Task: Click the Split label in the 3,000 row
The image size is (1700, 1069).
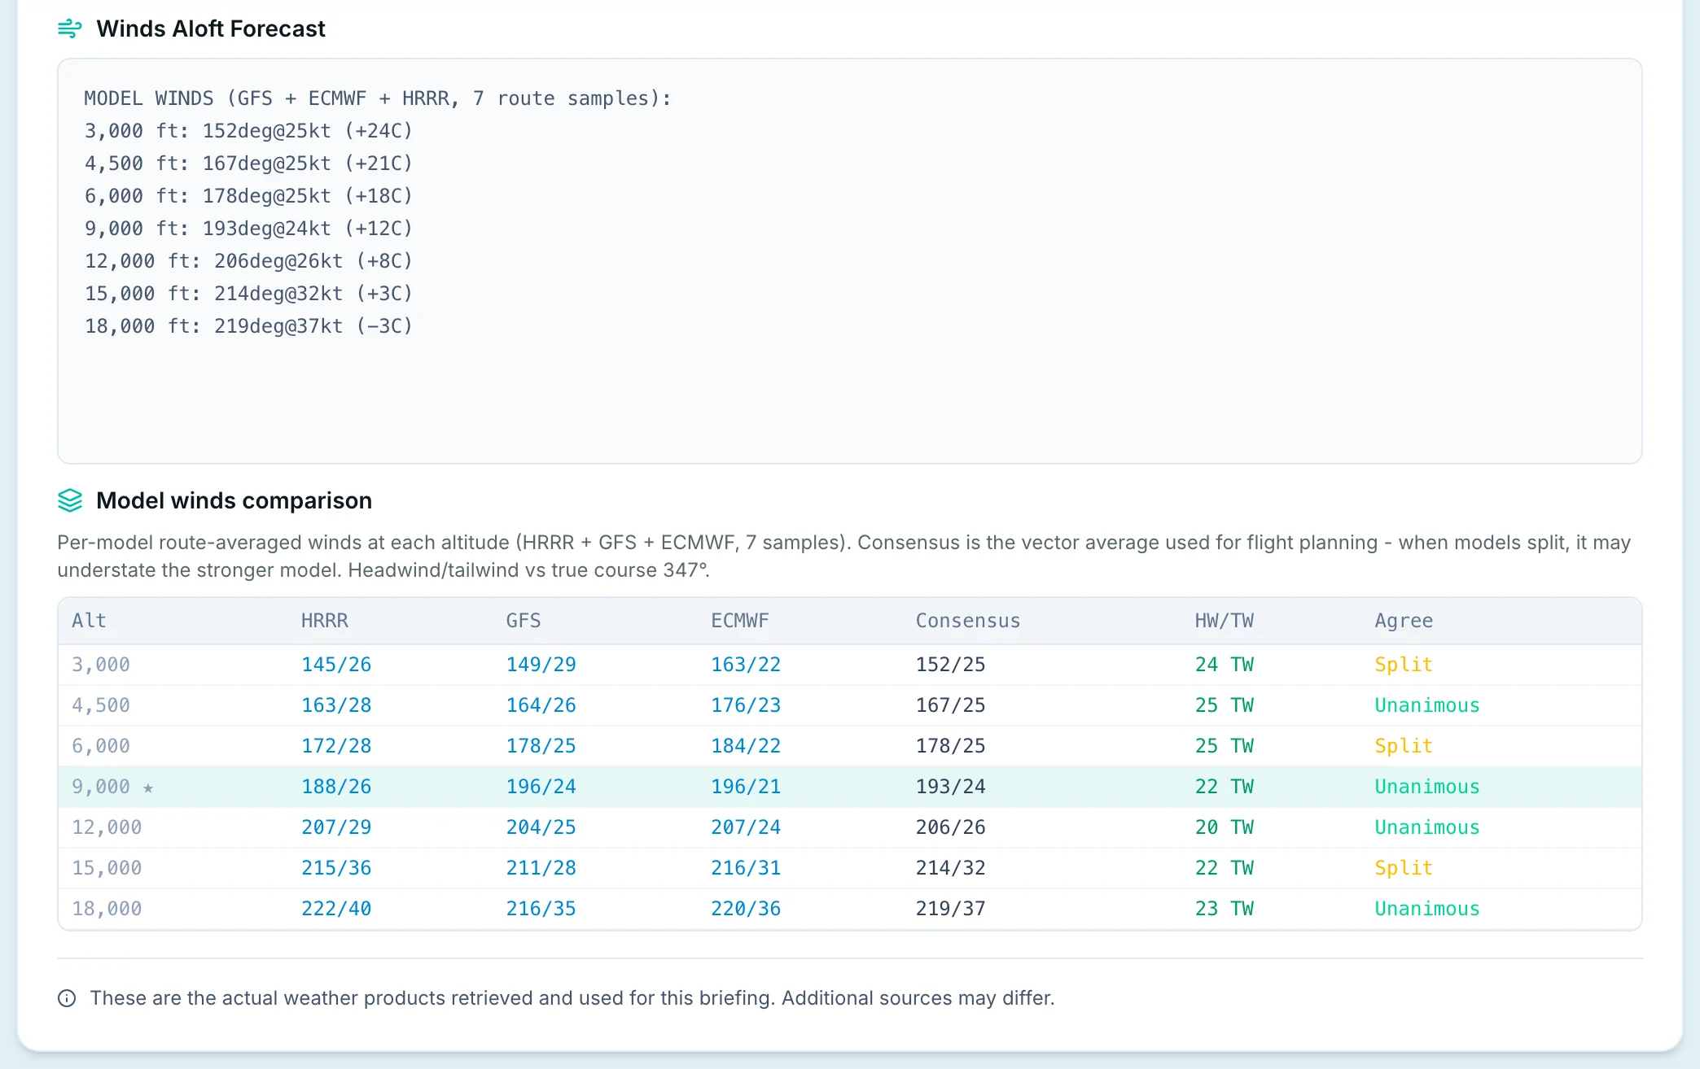Action: [x=1403, y=665]
